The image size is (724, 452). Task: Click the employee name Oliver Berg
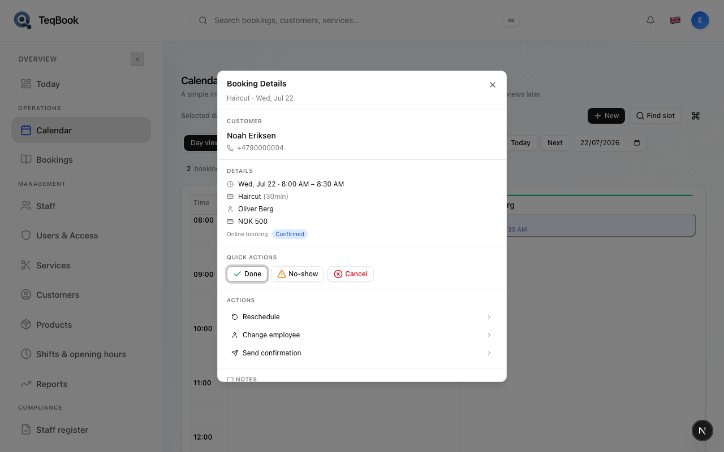pos(256,209)
